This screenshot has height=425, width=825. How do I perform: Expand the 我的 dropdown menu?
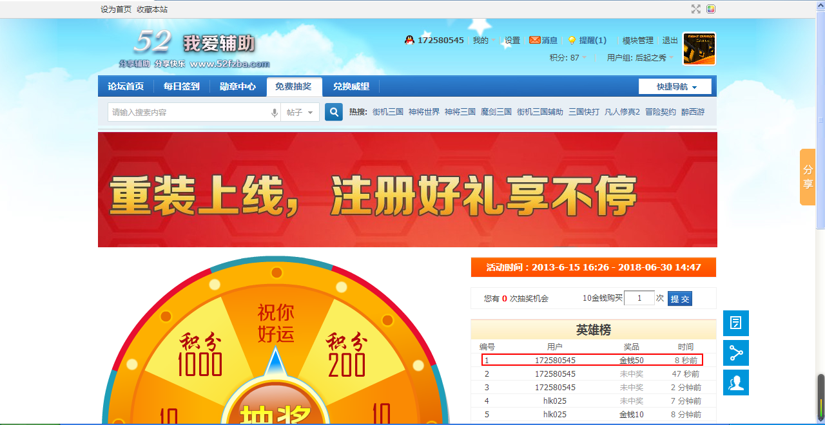[x=484, y=40]
